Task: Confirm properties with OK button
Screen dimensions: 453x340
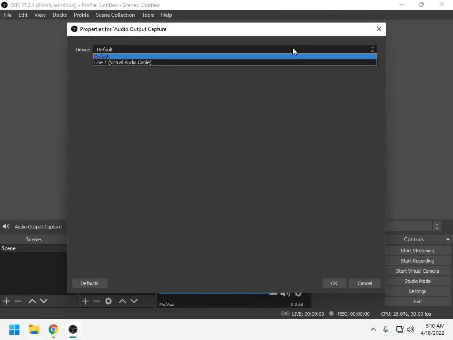Action: point(334,283)
